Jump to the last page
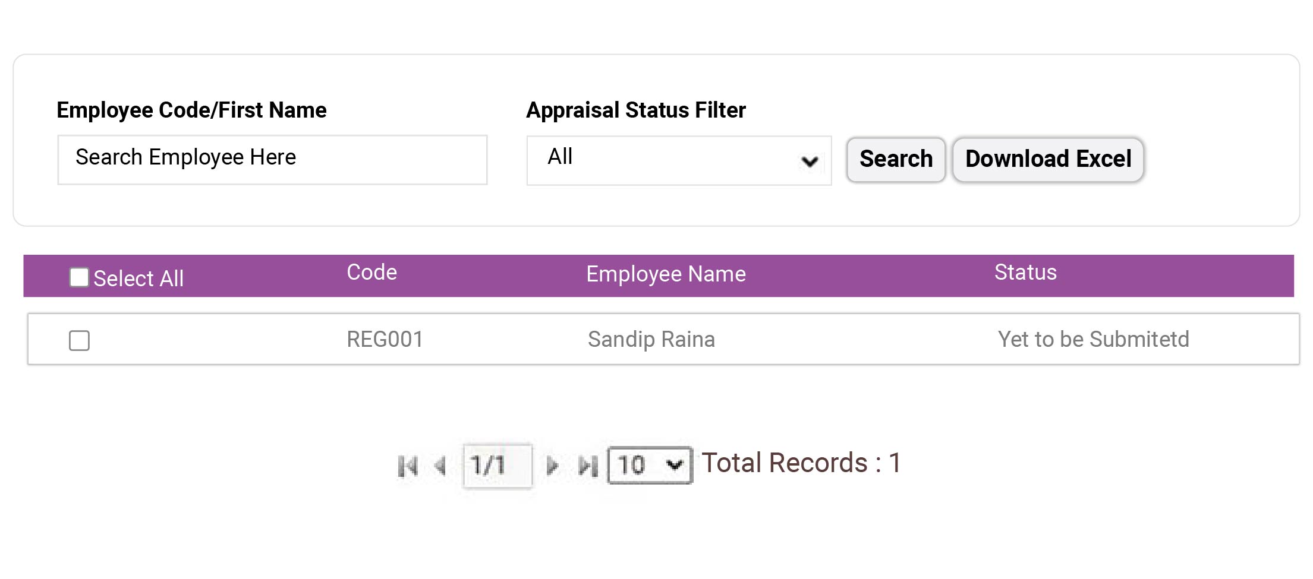Image resolution: width=1313 pixels, height=579 pixels. [587, 465]
